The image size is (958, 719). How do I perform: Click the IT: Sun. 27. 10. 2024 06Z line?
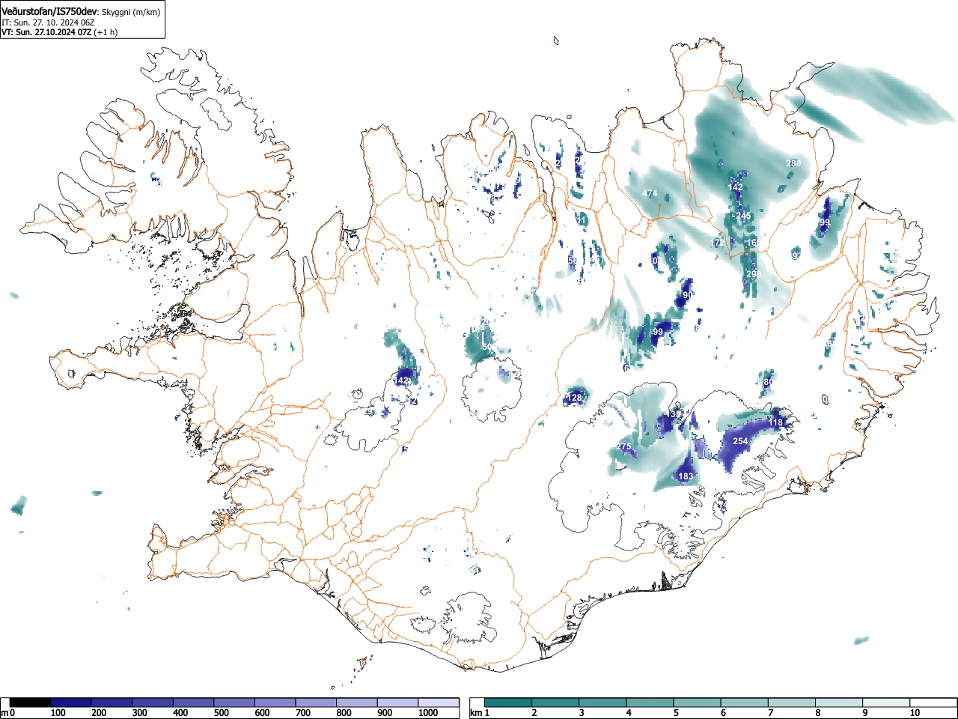48,22
